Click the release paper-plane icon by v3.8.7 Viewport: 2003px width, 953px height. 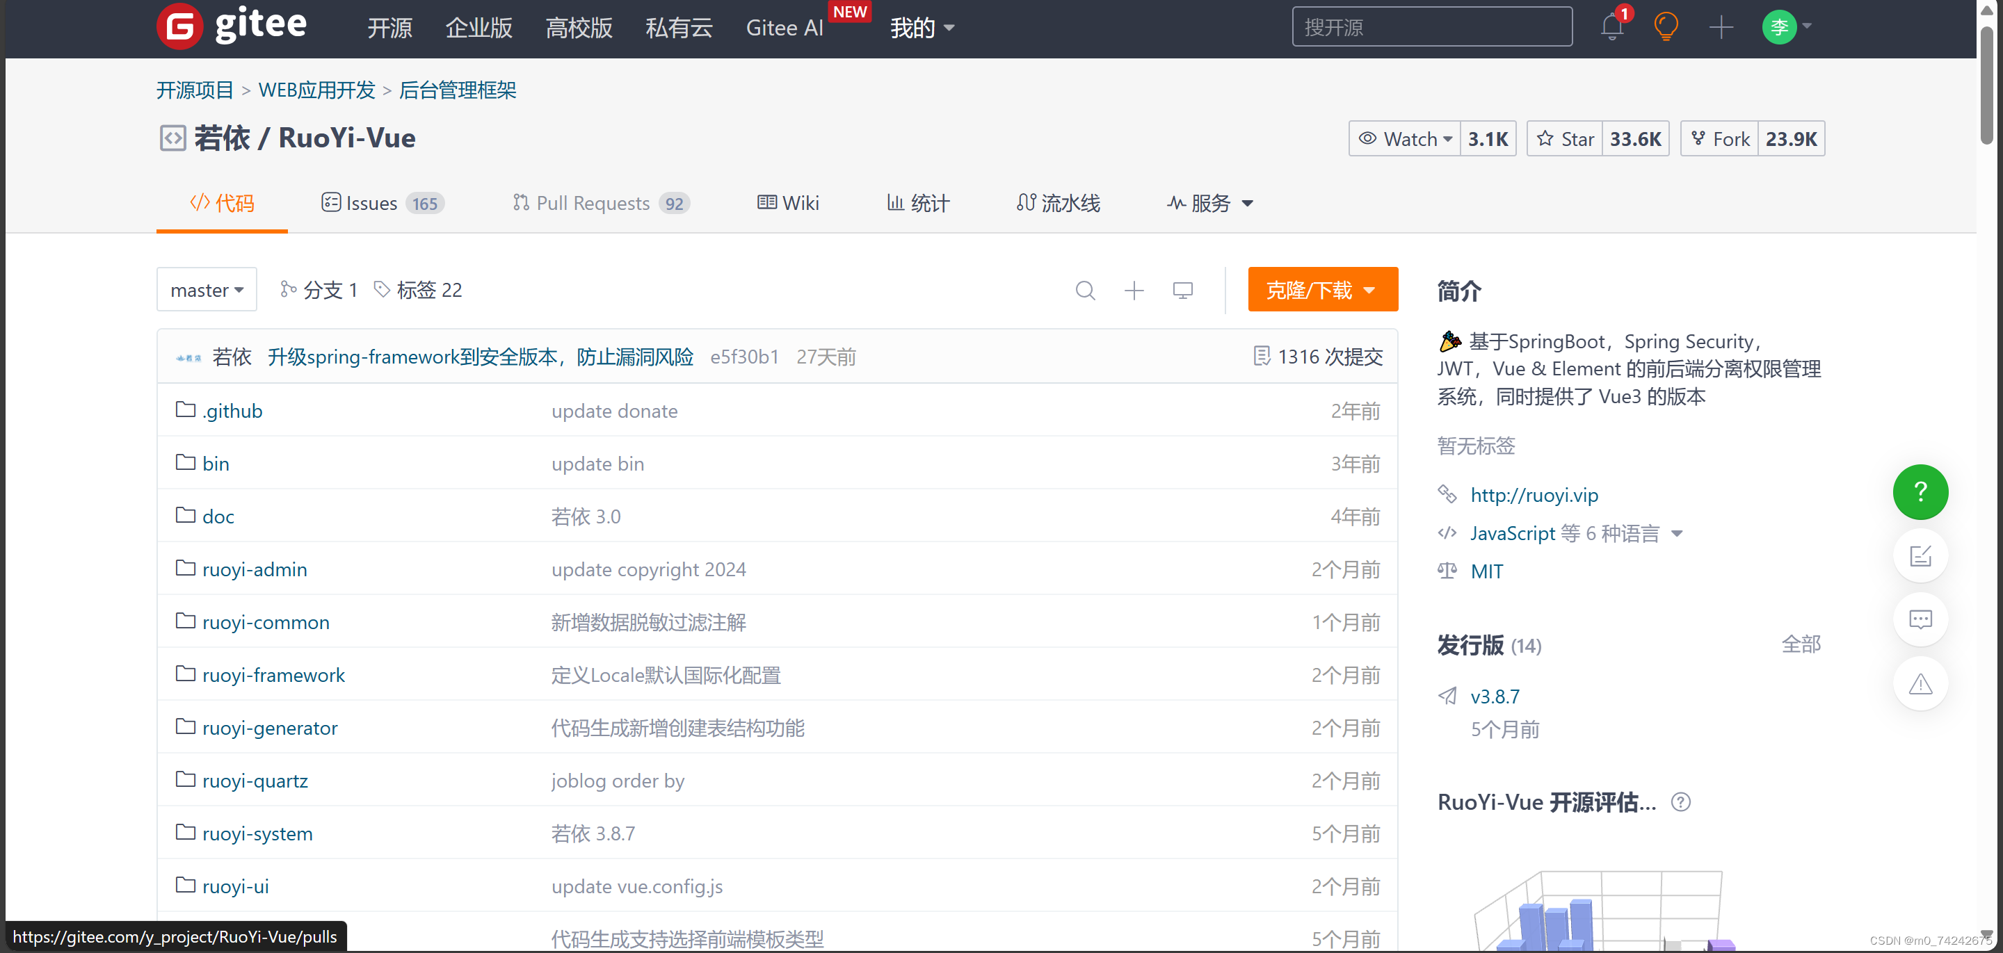click(x=1447, y=696)
